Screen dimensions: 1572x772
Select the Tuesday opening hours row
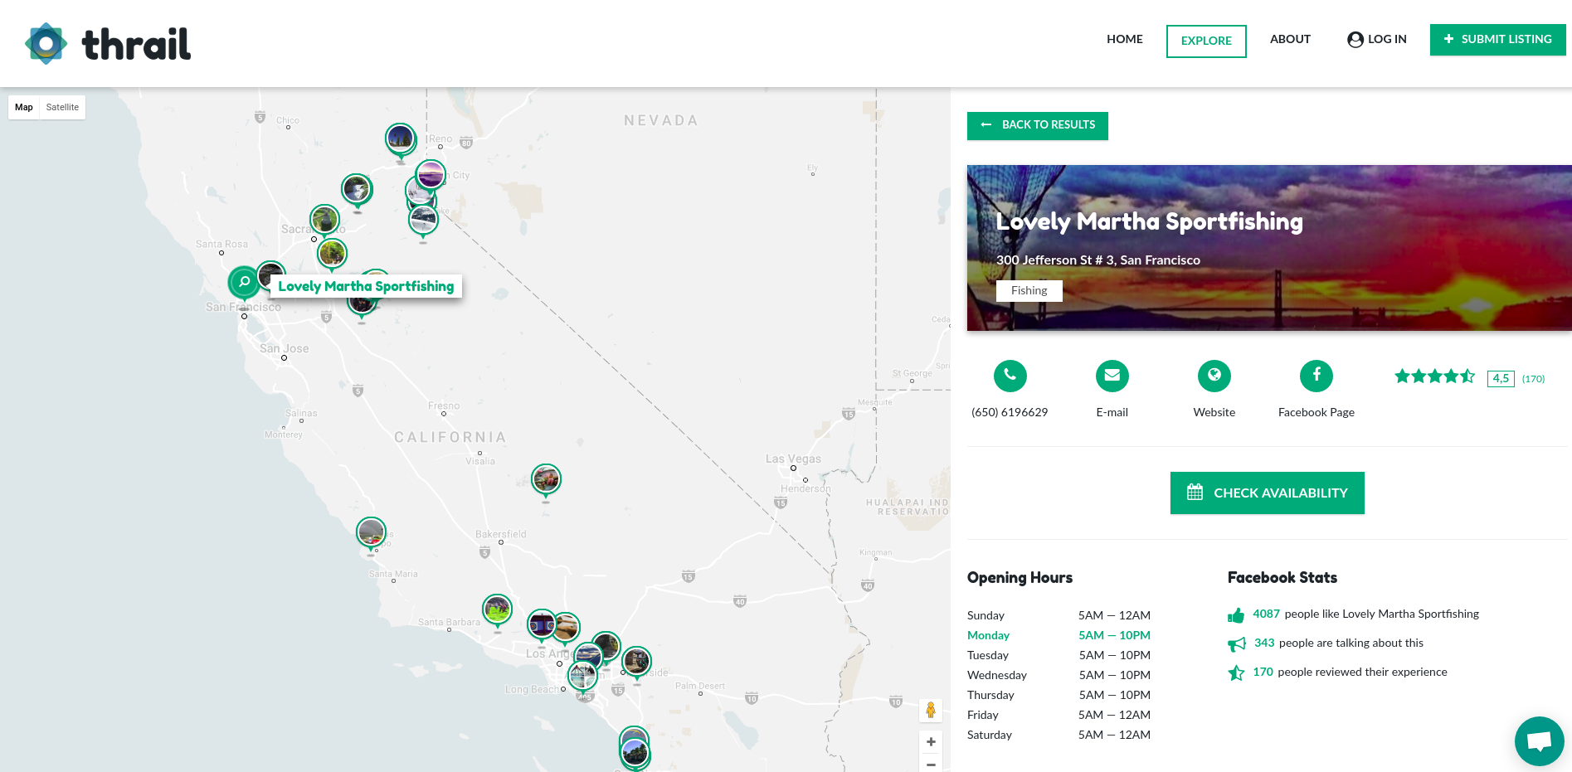click(1059, 655)
